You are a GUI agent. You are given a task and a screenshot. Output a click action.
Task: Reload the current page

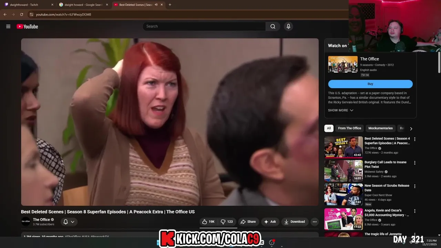click(x=21, y=14)
